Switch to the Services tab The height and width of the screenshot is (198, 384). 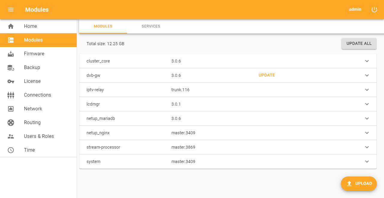tap(151, 26)
